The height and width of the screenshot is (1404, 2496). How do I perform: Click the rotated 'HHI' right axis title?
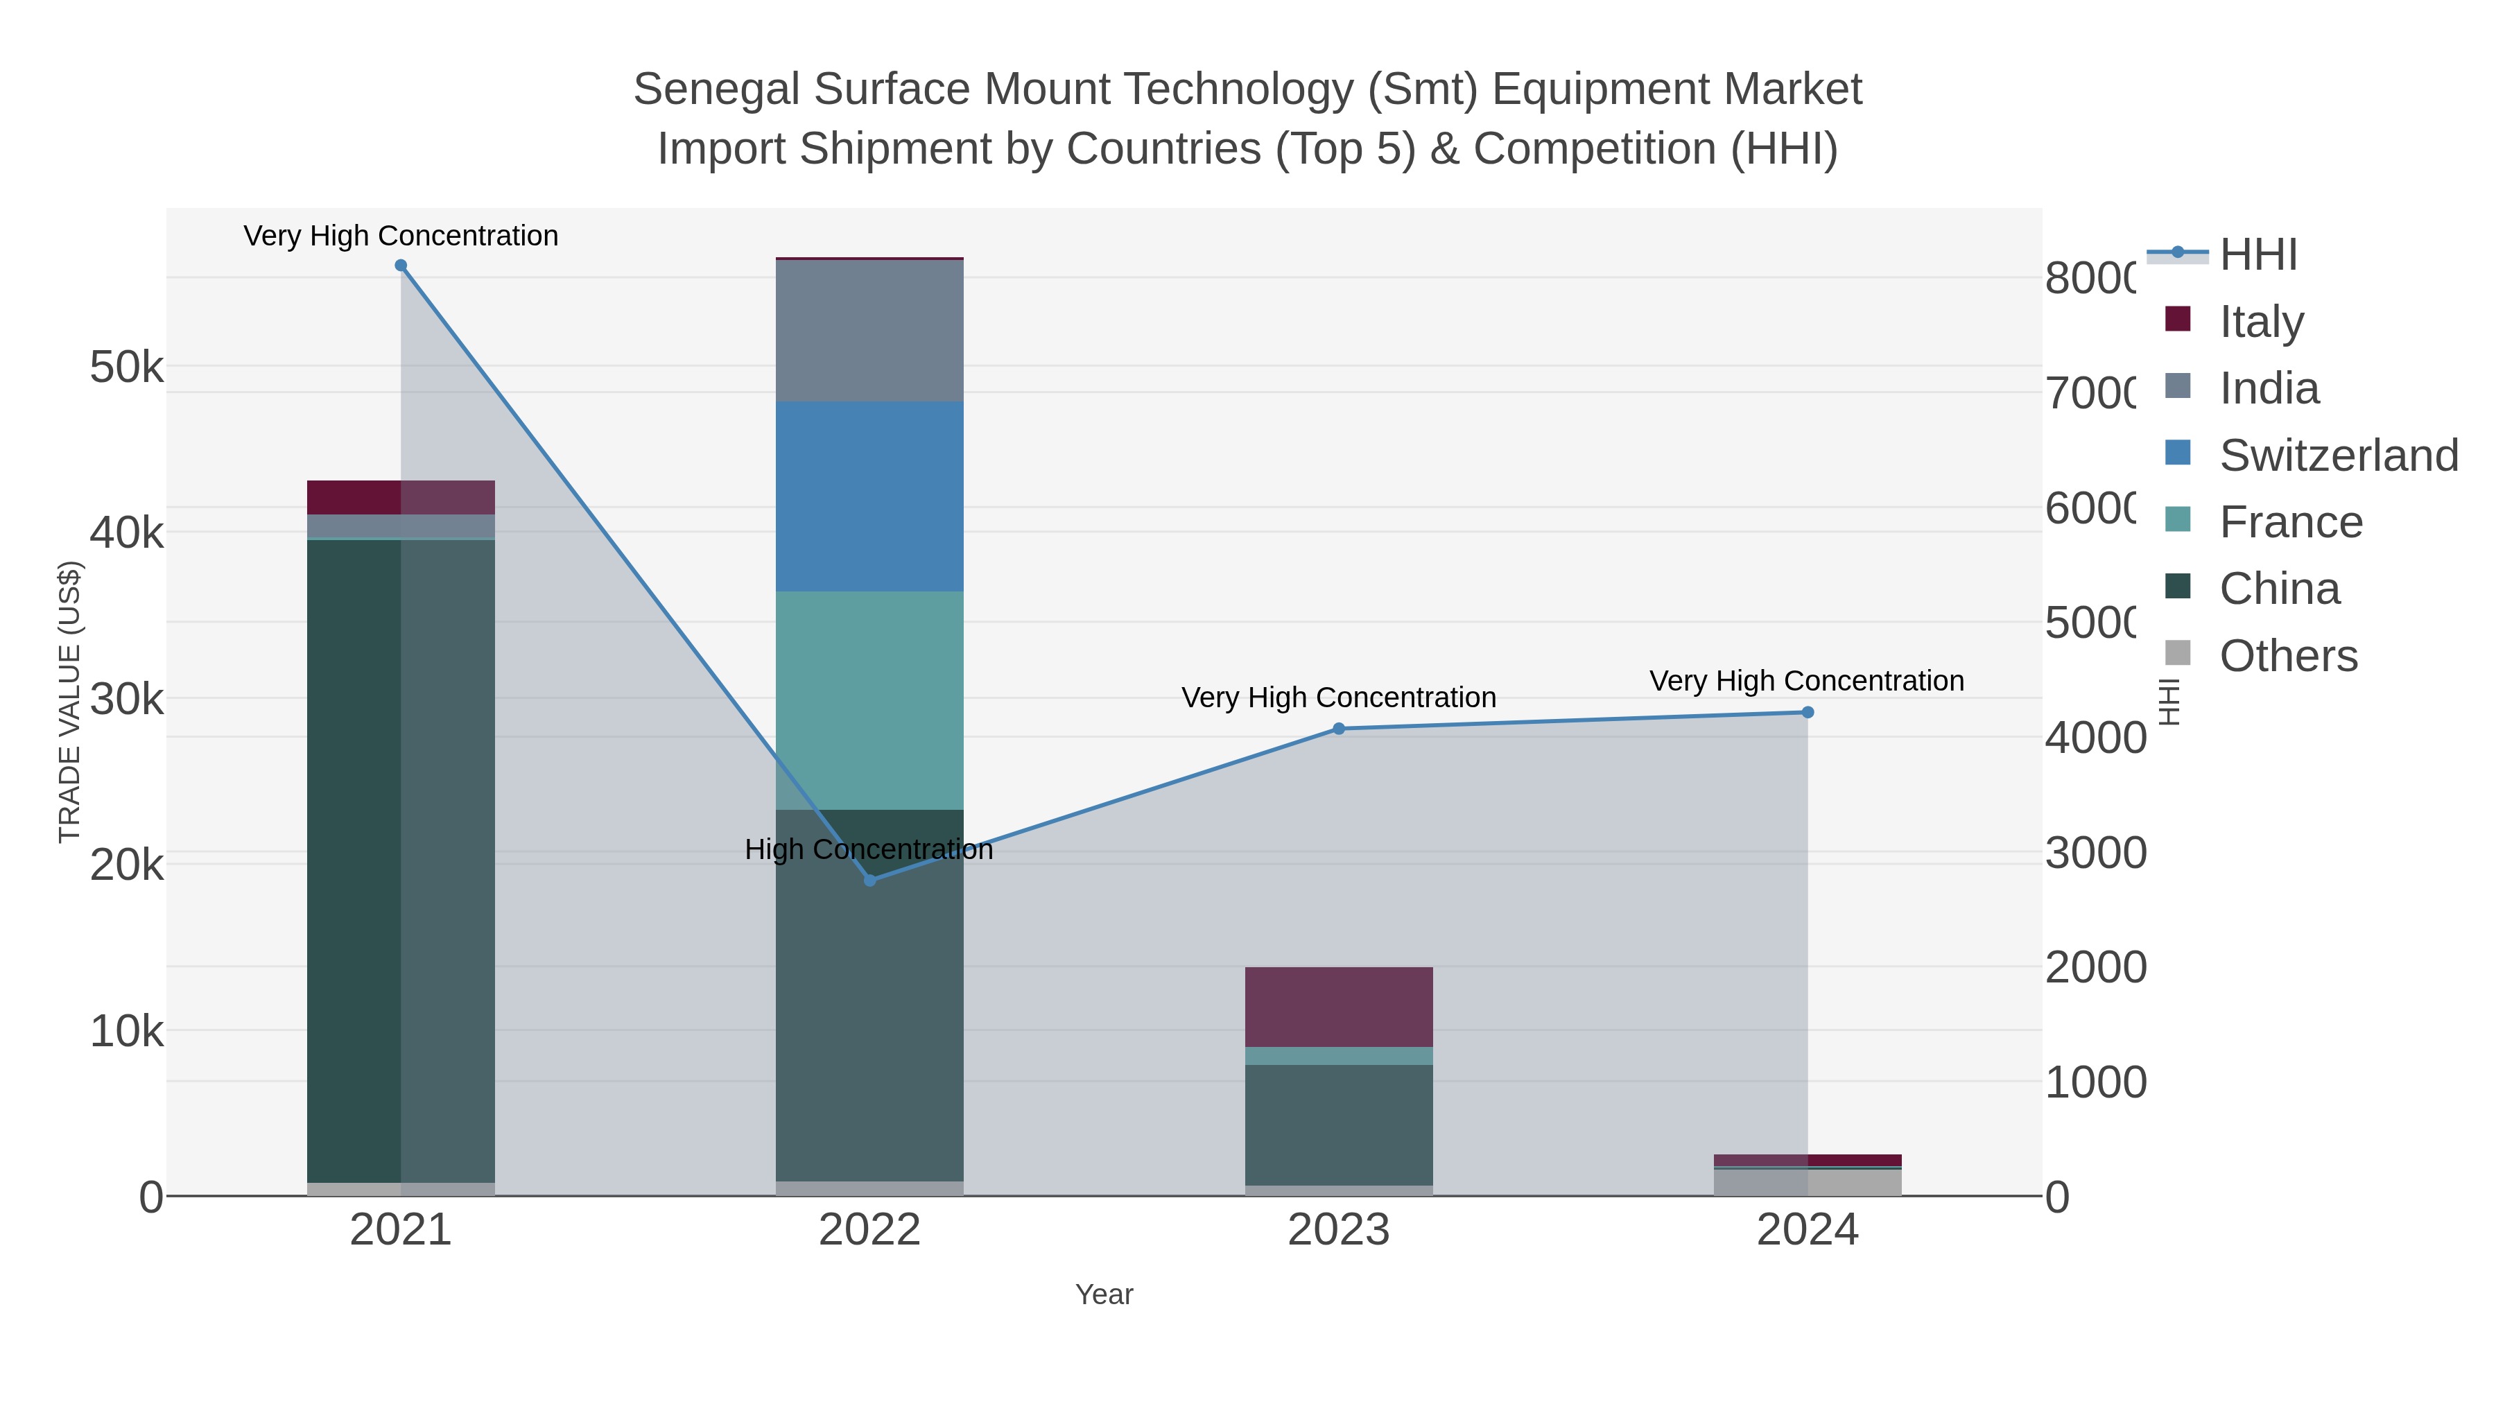click(x=2169, y=702)
